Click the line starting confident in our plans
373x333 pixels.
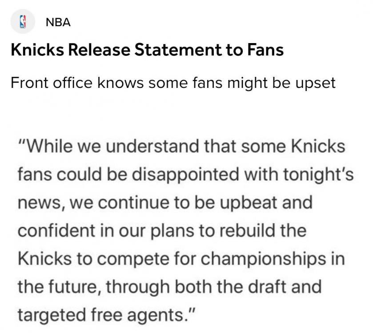pos(162,231)
